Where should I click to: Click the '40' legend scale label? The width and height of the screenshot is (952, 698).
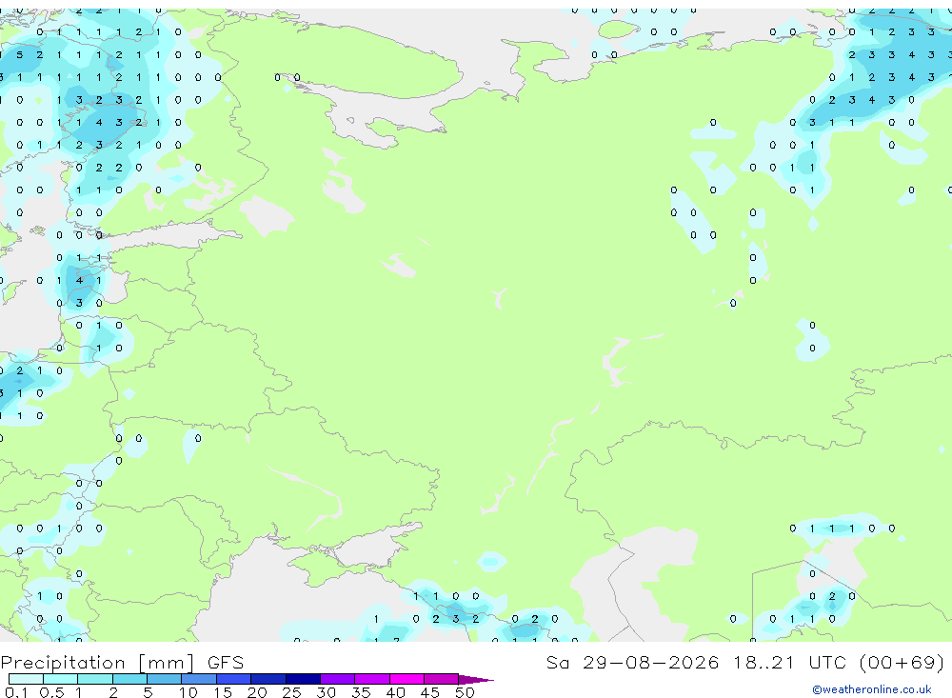click(395, 692)
